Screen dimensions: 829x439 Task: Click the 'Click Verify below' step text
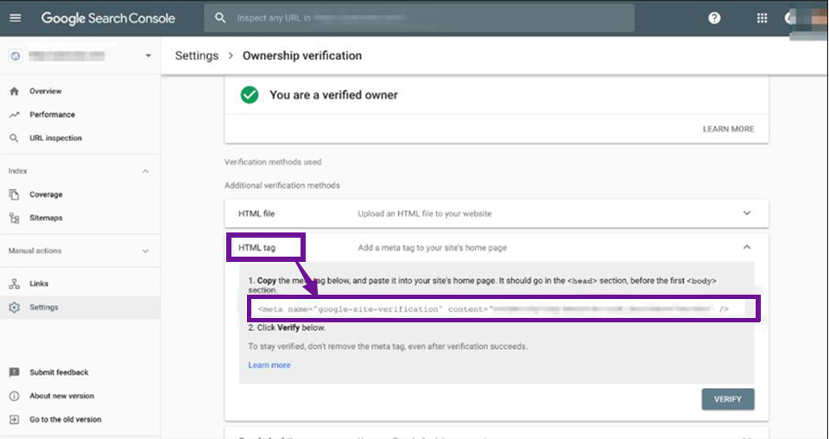pos(287,328)
